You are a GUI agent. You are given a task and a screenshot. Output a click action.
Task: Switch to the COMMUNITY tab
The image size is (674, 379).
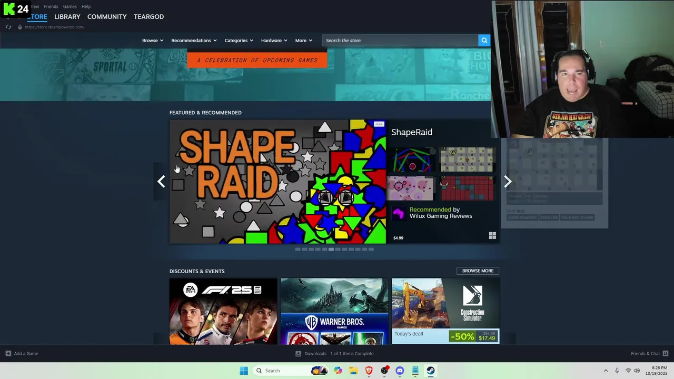pos(107,17)
